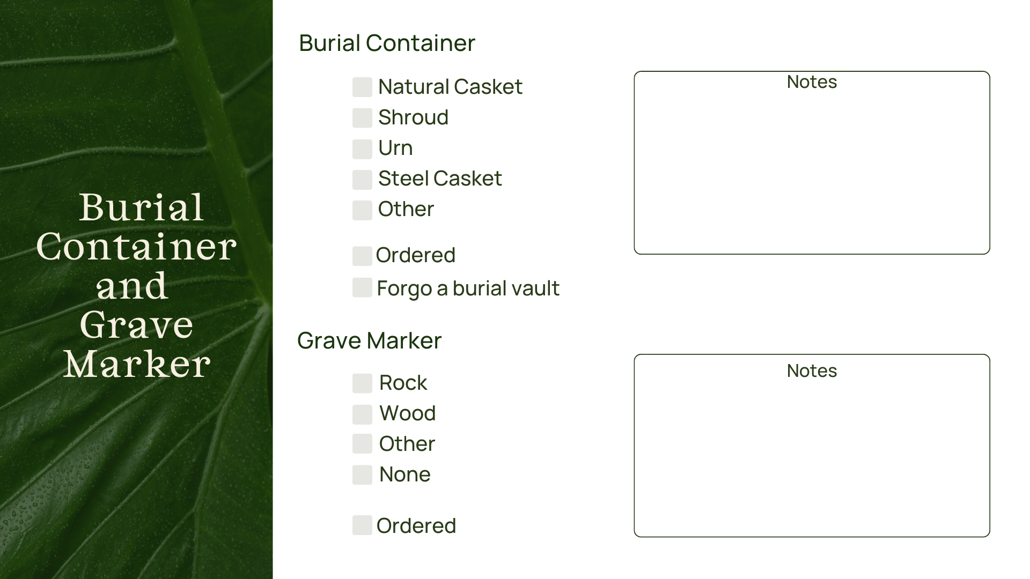
Task: Toggle Ordered under Grave Marker
Action: pos(362,525)
